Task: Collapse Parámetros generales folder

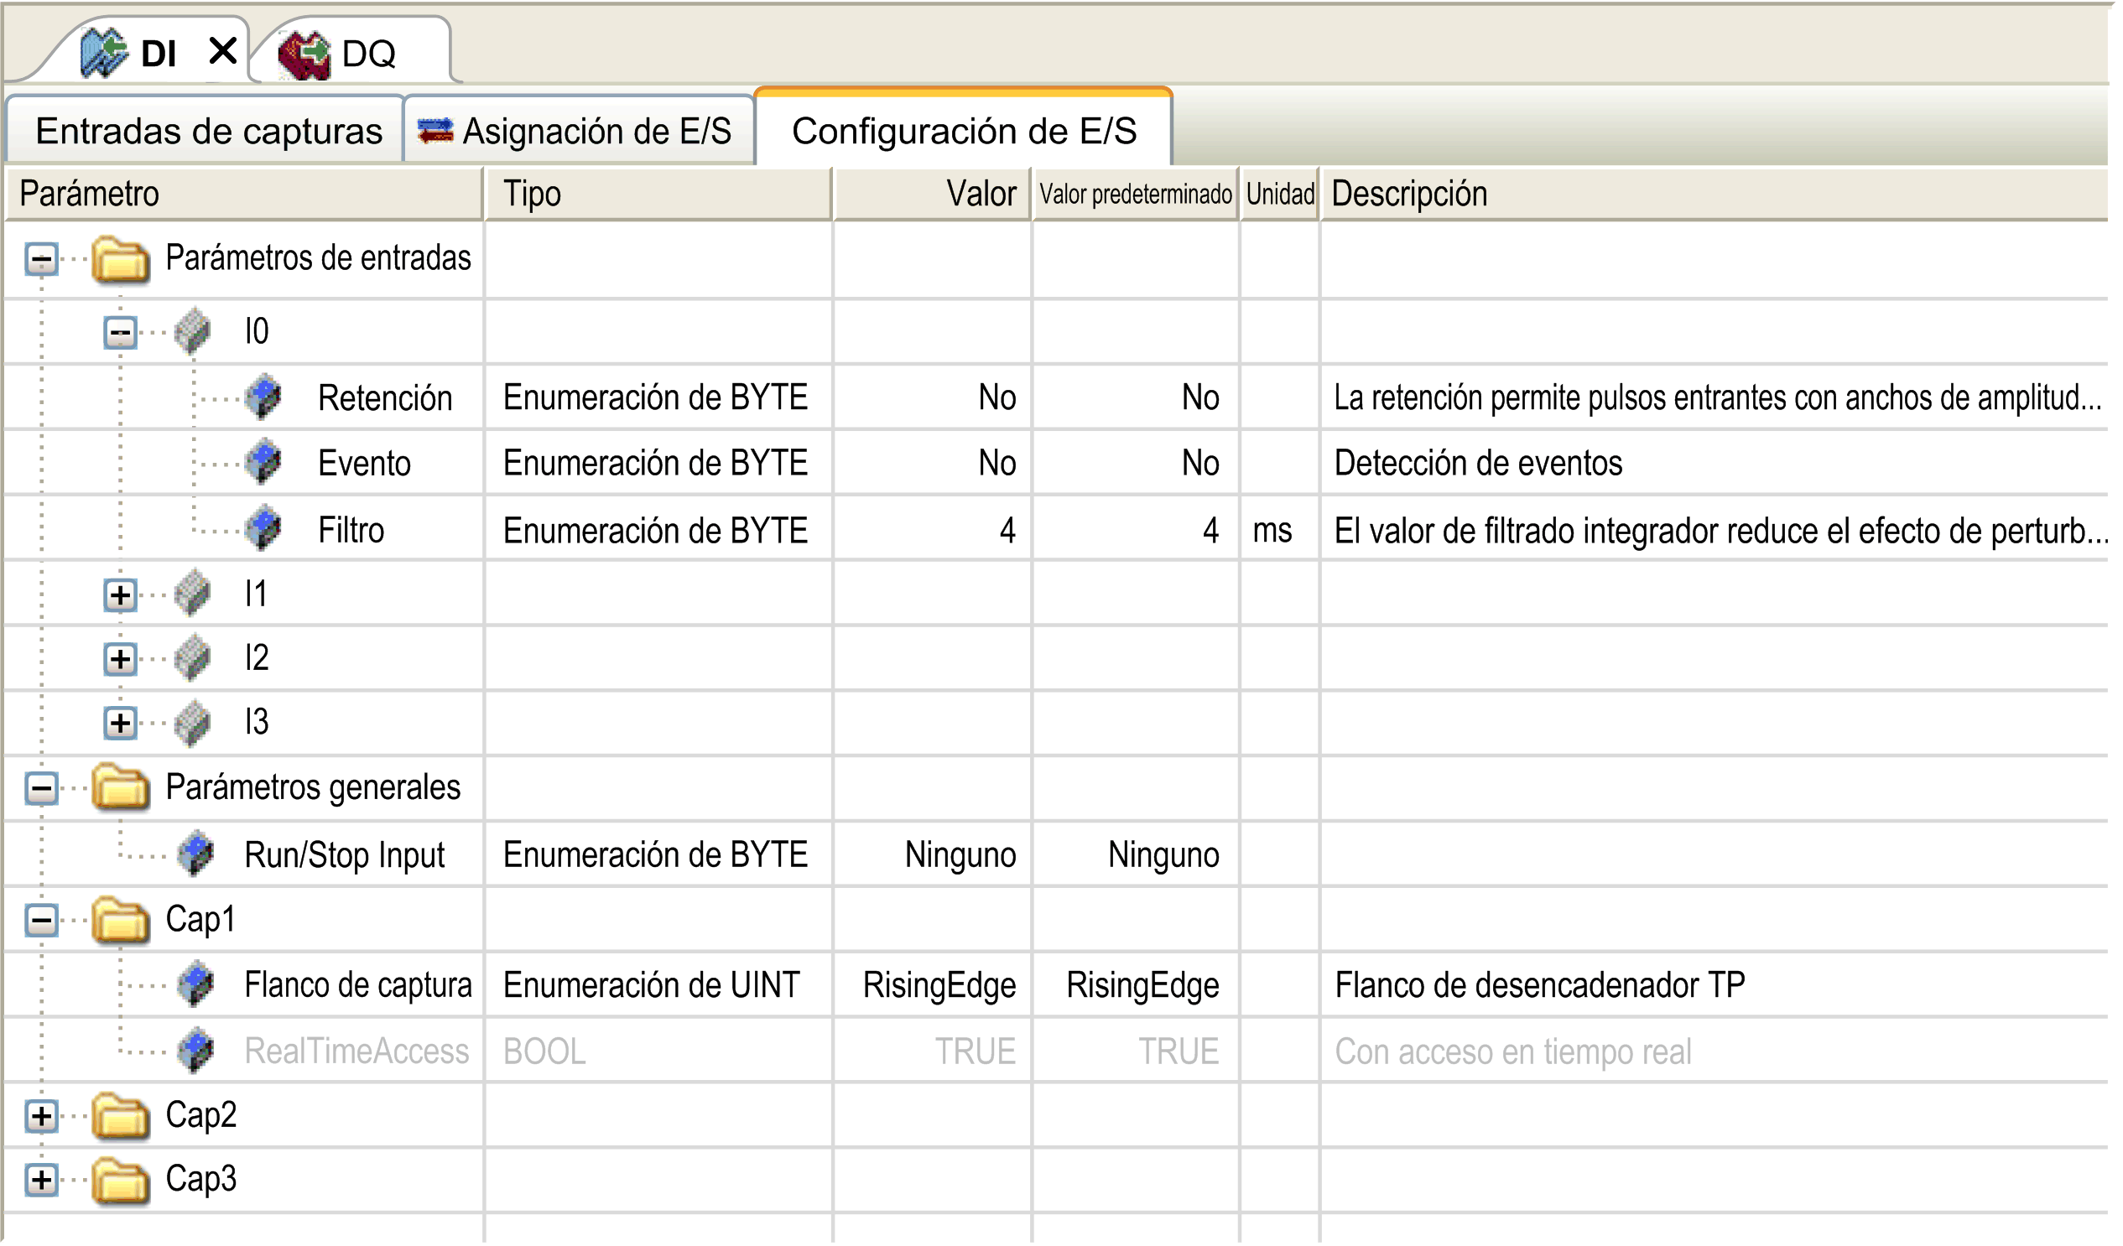Action: tap(41, 790)
